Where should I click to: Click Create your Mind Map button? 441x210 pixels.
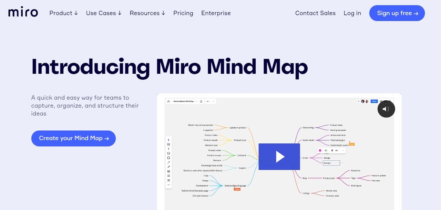(x=73, y=138)
